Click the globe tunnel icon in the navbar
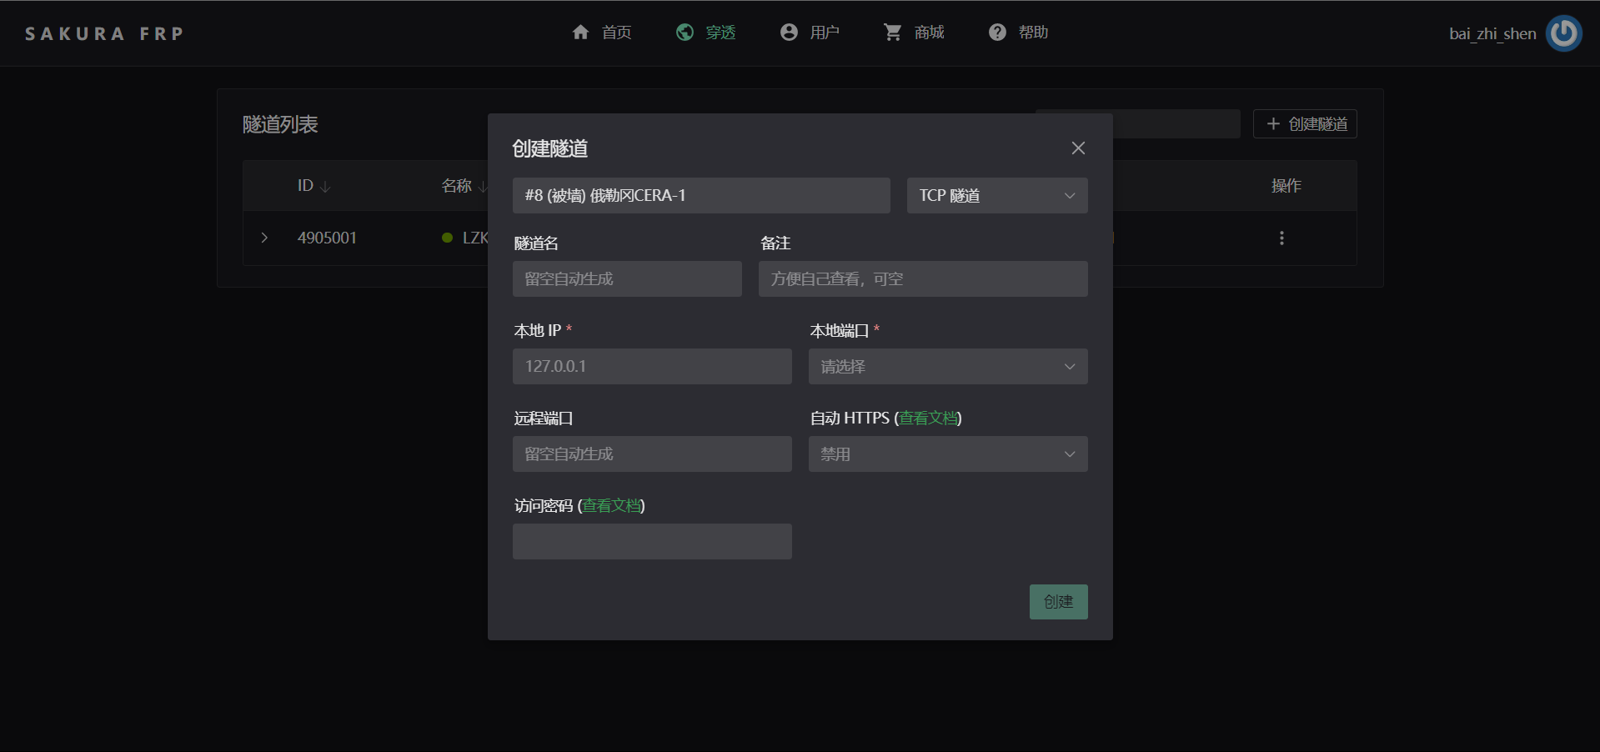The height and width of the screenshot is (752, 1600). point(685,33)
